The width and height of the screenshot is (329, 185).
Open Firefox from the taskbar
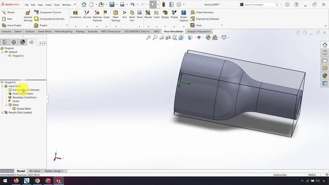[16, 180]
